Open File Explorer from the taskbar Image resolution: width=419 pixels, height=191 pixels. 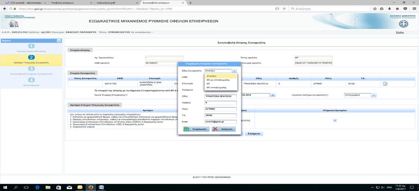[48, 187]
